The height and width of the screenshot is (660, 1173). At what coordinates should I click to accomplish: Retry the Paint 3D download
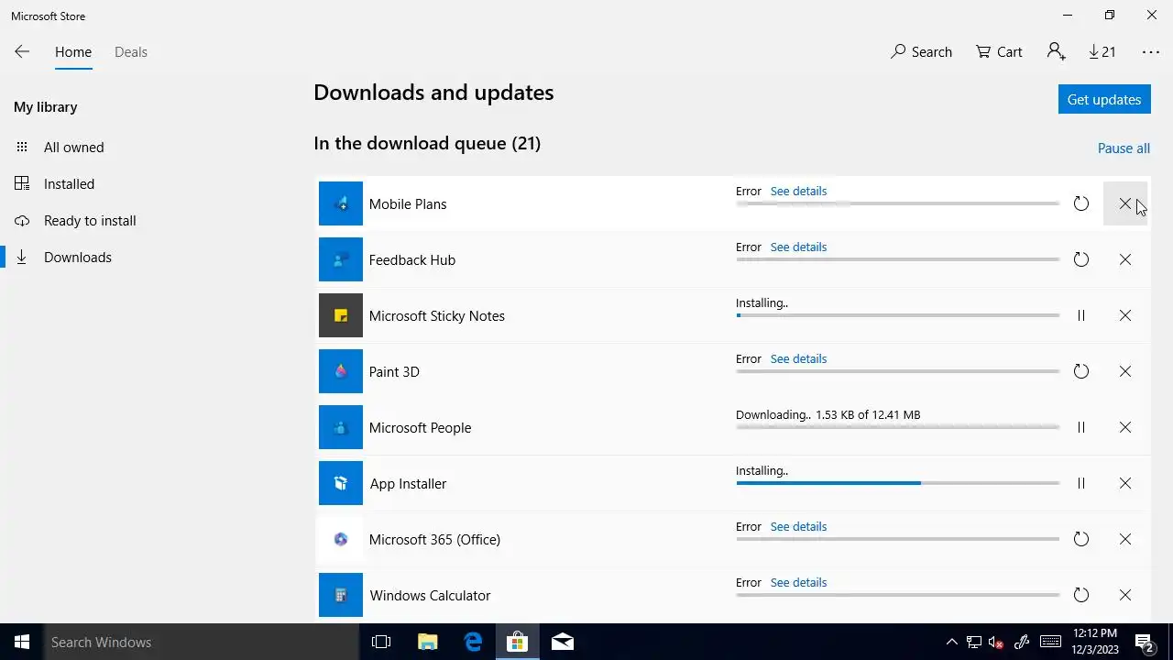click(1081, 371)
